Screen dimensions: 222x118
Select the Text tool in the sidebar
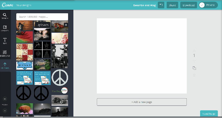click(x=5, y=41)
